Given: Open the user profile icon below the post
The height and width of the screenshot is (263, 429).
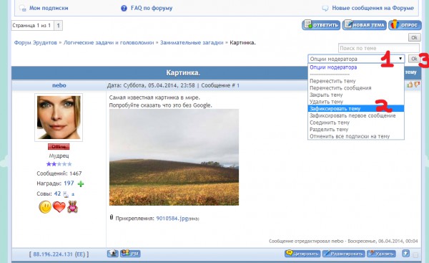Looking at the screenshot, I should [x=113, y=254].
